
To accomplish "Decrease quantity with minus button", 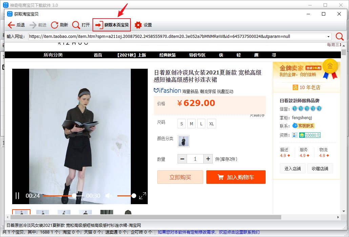I will [182, 159].
